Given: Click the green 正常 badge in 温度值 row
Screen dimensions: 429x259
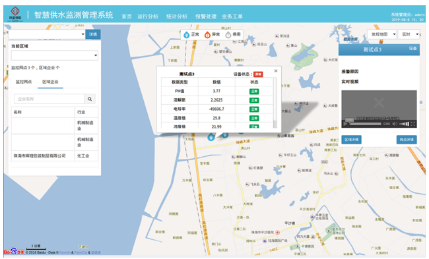Looking at the screenshot, I should (x=254, y=119).
